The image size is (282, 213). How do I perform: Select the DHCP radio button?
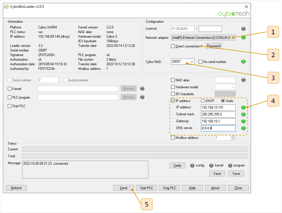coord(203,101)
